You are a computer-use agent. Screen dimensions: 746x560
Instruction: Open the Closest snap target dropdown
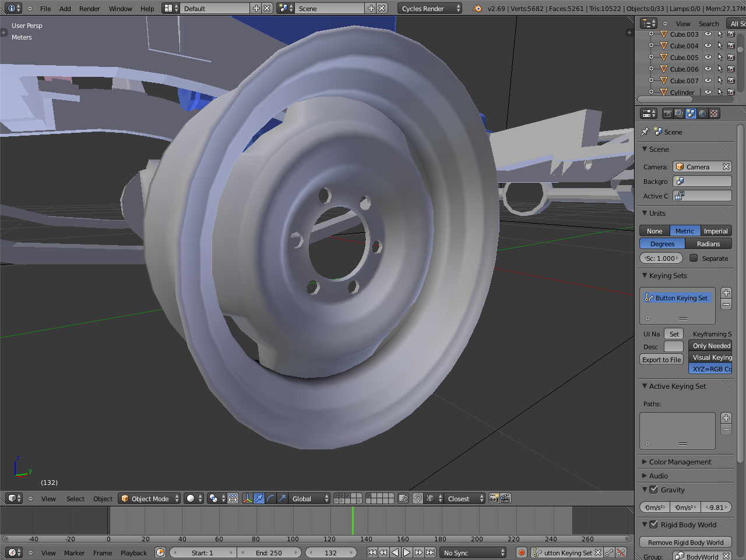point(463,498)
